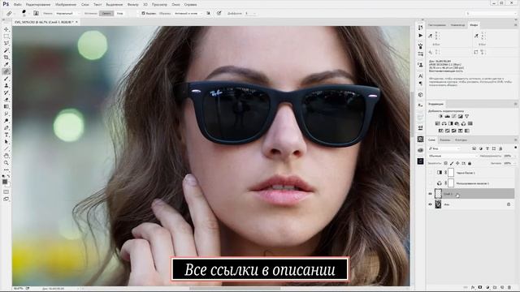Open the Режим blend mode dropdown in options bar
This screenshot has width=520, height=292.
pos(67,13)
